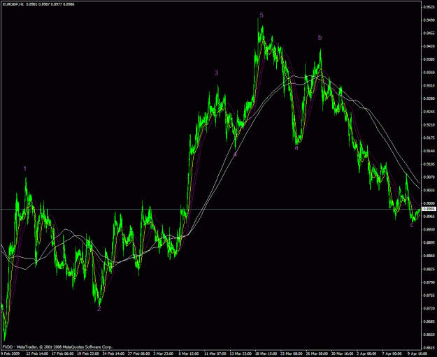The image size is (437, 357).
Task: Click the '12 Feb 14:00' time axis label
Action: pos(37,354)
